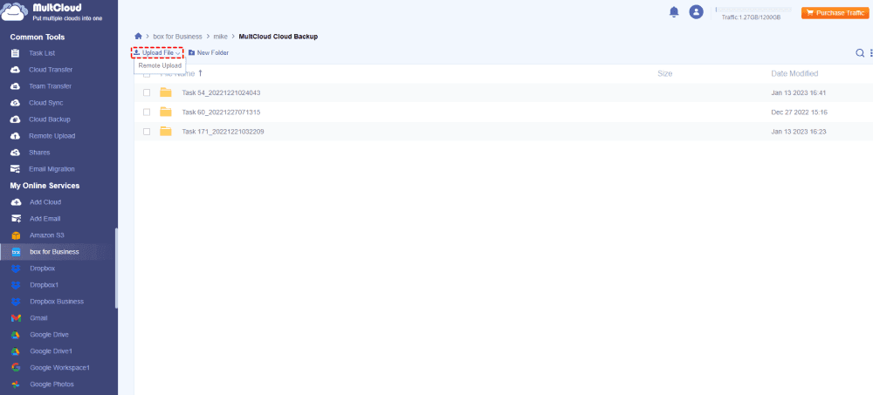Image resolution: width=873 pixels, height=395 pixels.
Task: Click MultCloud Cloud Backup breadcrumb label
Action: [278, 37]
